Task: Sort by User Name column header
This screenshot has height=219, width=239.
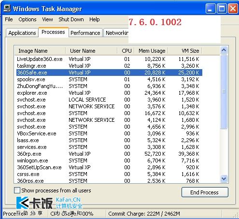Action: (x=91, y=51)
